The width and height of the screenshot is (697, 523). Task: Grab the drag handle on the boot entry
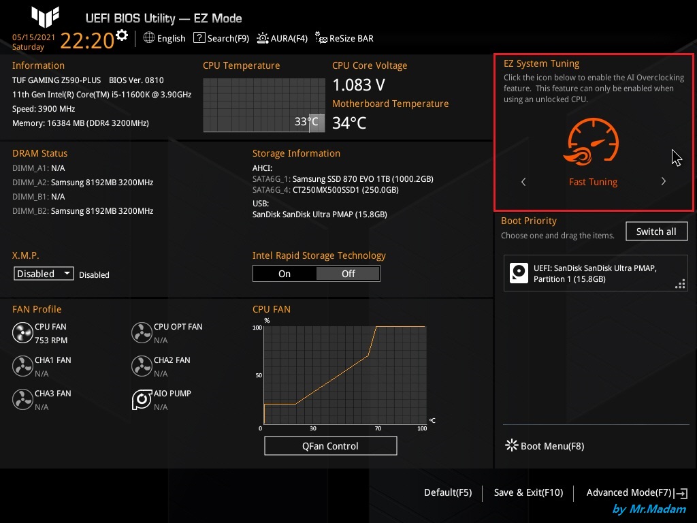point(680,284)
